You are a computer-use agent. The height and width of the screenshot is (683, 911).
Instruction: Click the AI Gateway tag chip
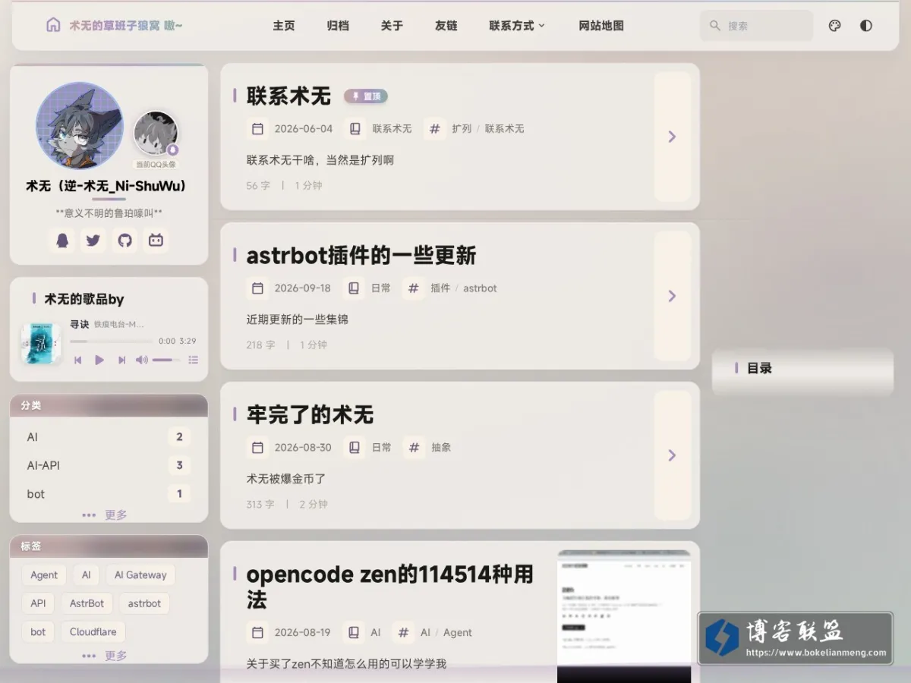pyautogui.click(x=140, y=574)
